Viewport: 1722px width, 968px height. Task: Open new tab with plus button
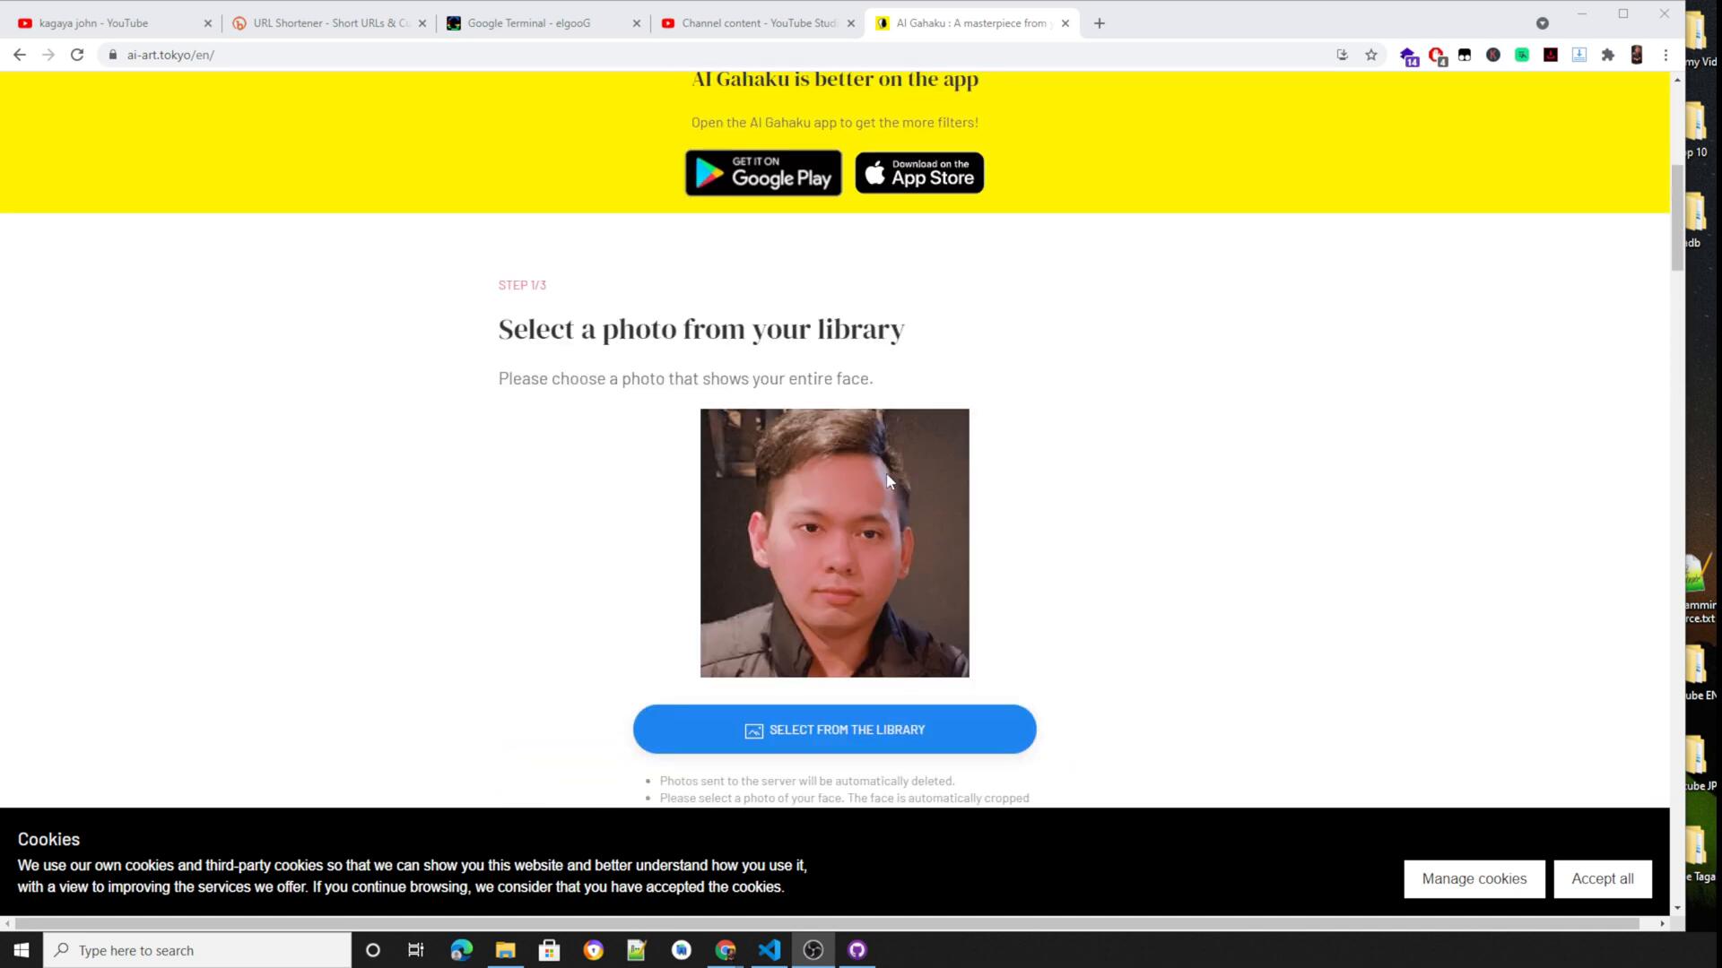[x=1100, y=23]
